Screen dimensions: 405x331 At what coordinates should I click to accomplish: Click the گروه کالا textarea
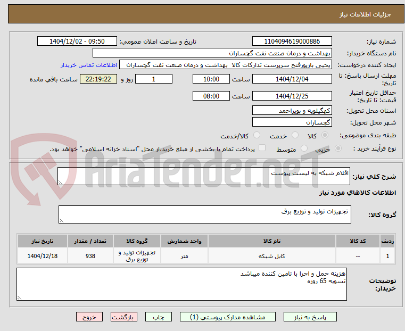[x=204, y=214]
